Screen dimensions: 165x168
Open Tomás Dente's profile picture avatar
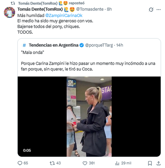pyautogui.click(x=10, y=12)
